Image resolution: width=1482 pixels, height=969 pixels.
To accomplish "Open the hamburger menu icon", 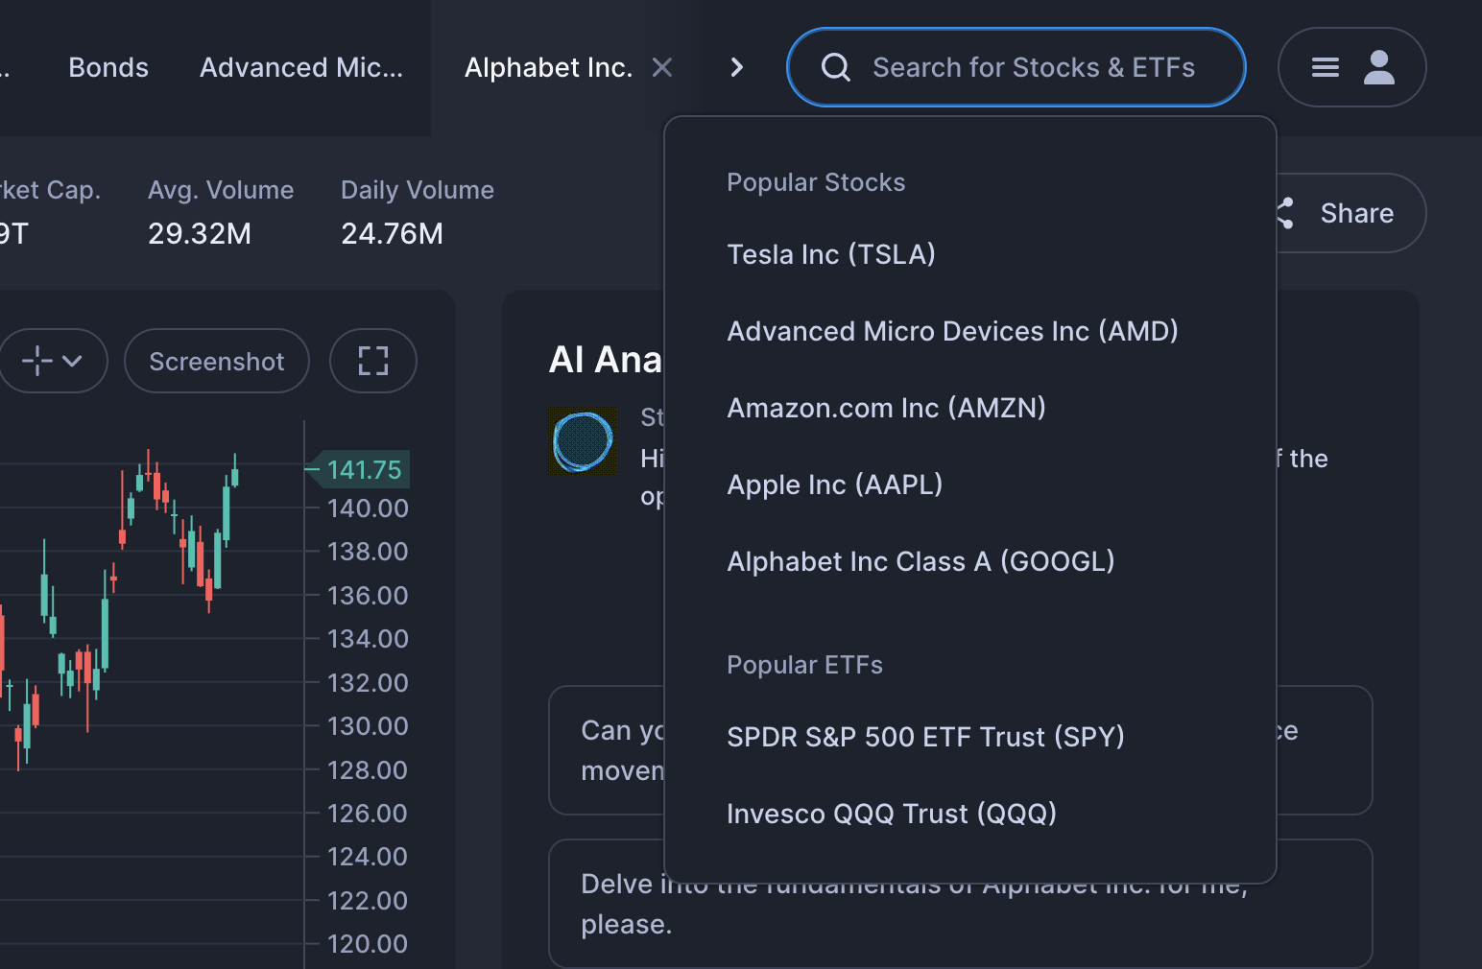I will (x=1326, y=67).
